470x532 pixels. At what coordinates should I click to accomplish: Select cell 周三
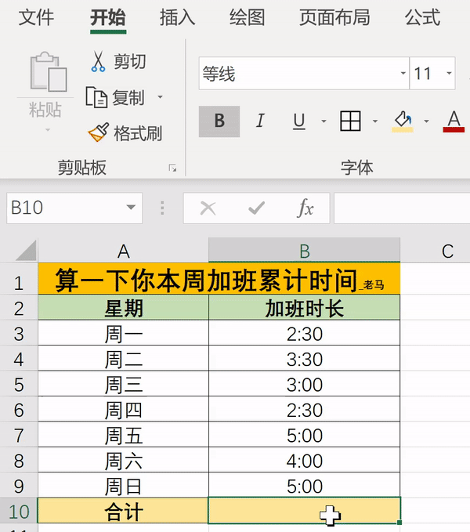click(124, 384)
